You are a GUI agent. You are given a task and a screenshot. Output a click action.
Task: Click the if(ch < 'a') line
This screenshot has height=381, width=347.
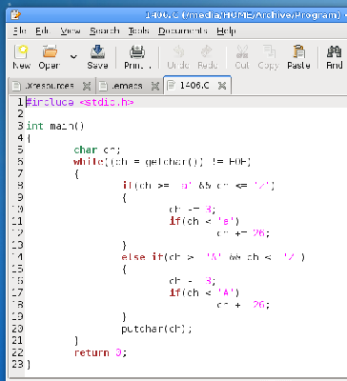point(204,221)
